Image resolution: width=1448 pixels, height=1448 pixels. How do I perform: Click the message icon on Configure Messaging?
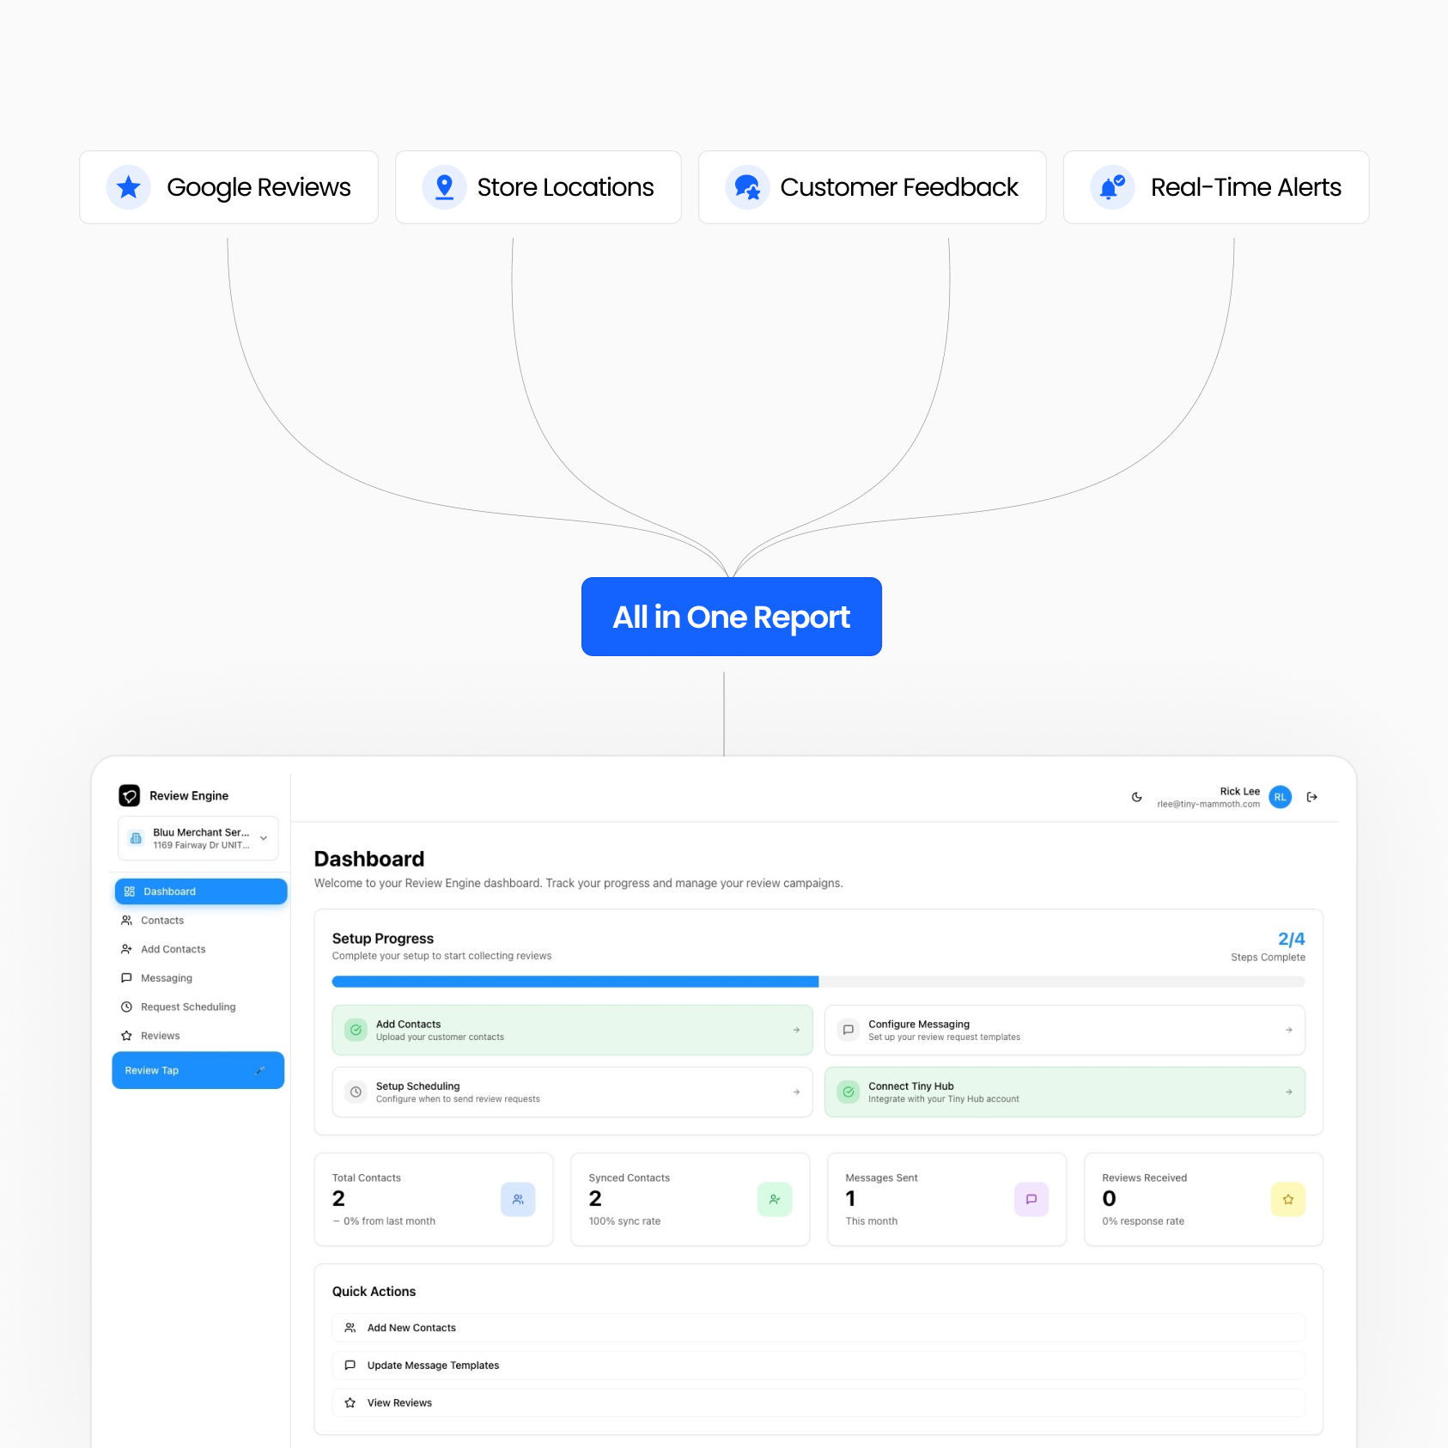(x=849, y=1030)
